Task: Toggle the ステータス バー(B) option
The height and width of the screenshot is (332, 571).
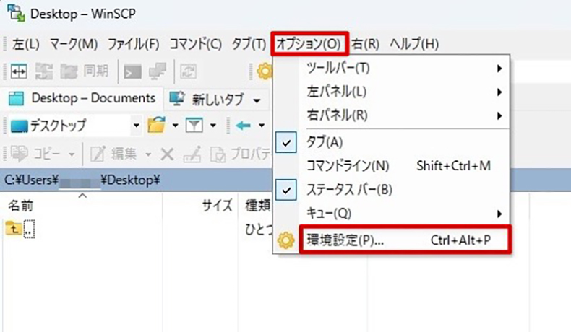Action: point(391,189)
